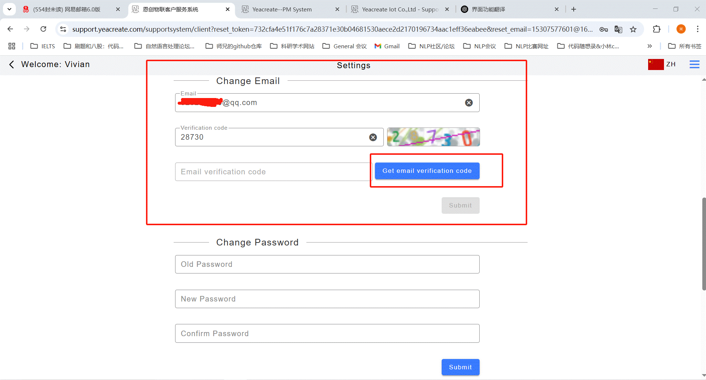Clear the Verification code field
This screenshot has width=706, height=380.
tap(373, 137)
